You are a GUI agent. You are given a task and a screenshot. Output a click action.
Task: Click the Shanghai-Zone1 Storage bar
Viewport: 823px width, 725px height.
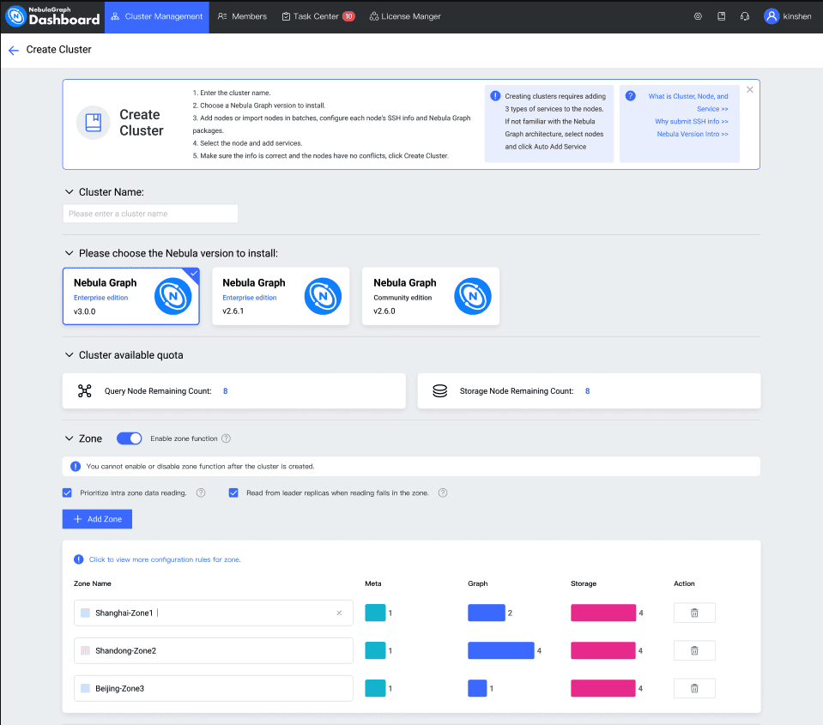603,613
